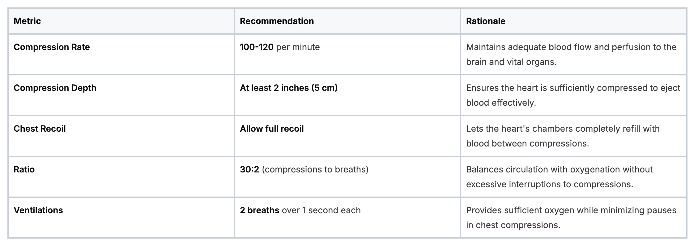Viewport: 698px width, 246px height.
Task: Click the heart's chambers refill rationale
Action: tap(563, 136)
